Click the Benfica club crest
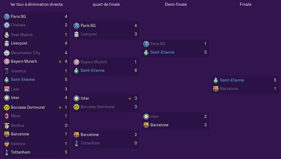Image resolution: width=281 pixels, height=159 pixels. (x=7, y=126)
